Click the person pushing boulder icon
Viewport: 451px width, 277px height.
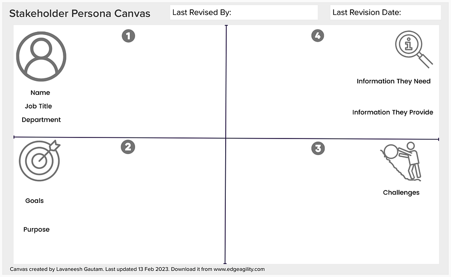tap(402, 161)
